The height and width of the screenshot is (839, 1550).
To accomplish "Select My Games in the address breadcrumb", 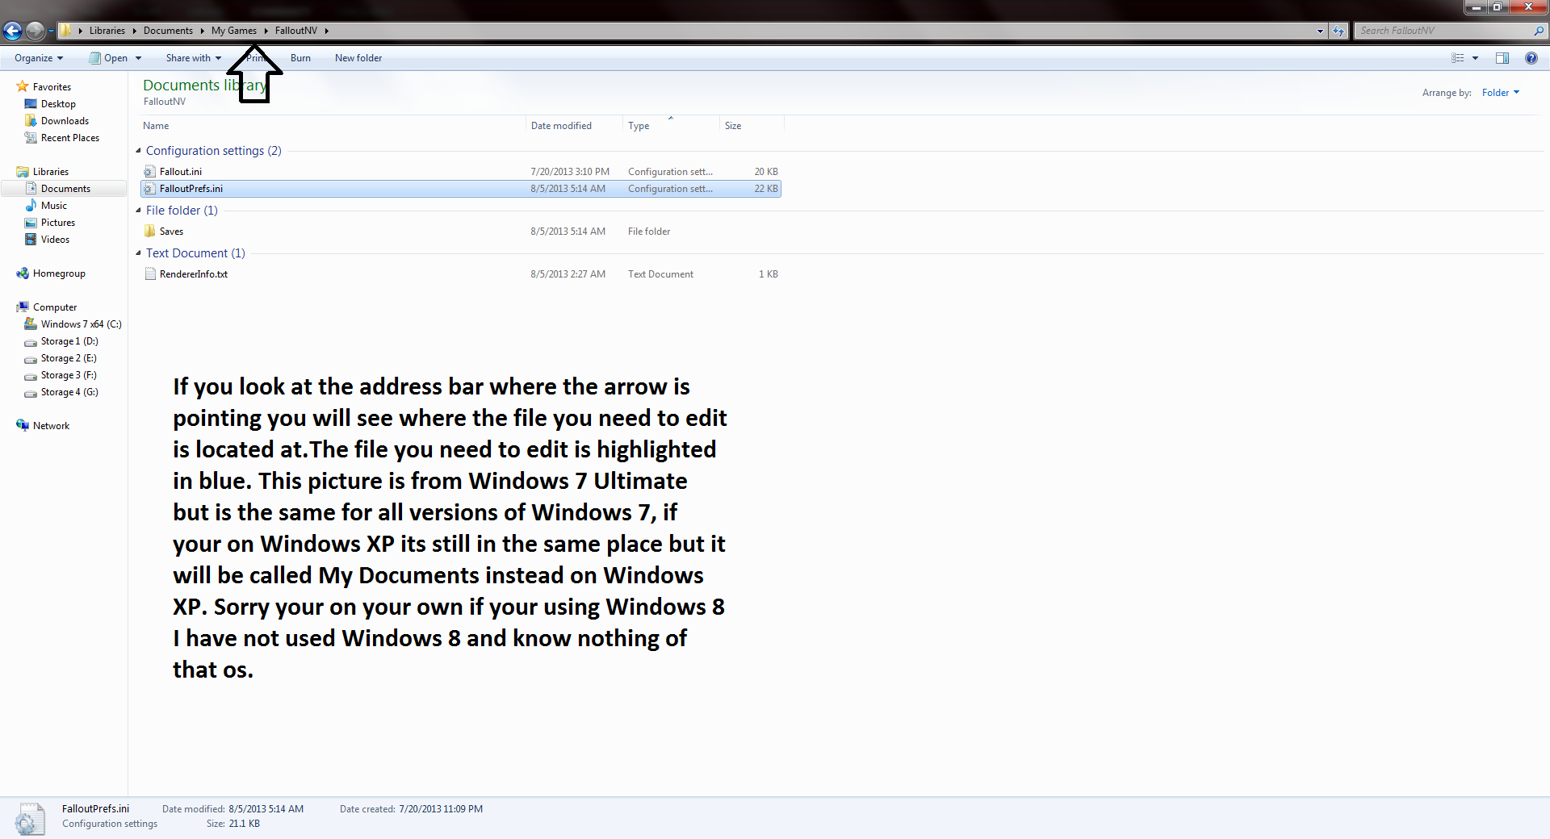I will click(234, 31).
